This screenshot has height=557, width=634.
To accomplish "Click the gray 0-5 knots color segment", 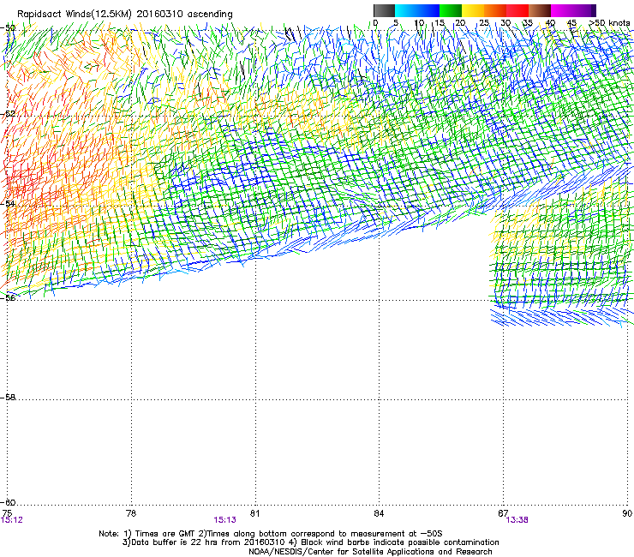I will (384, 10).
